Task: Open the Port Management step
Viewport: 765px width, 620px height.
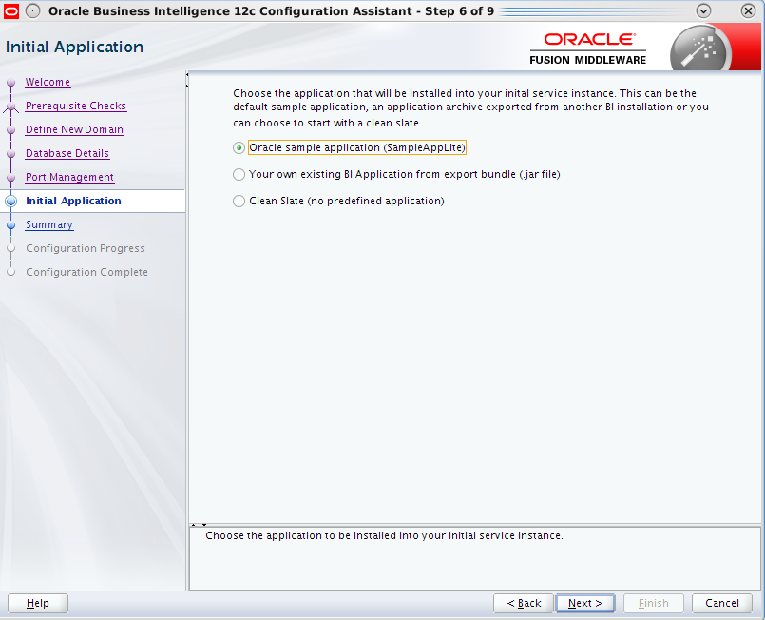Action: coord(69,177)
